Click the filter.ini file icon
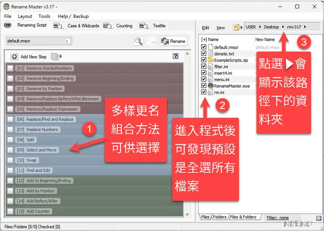 (210, 66)
